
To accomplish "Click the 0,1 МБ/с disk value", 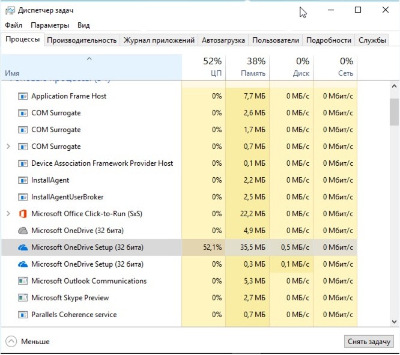I will click(x=295, y=264).
